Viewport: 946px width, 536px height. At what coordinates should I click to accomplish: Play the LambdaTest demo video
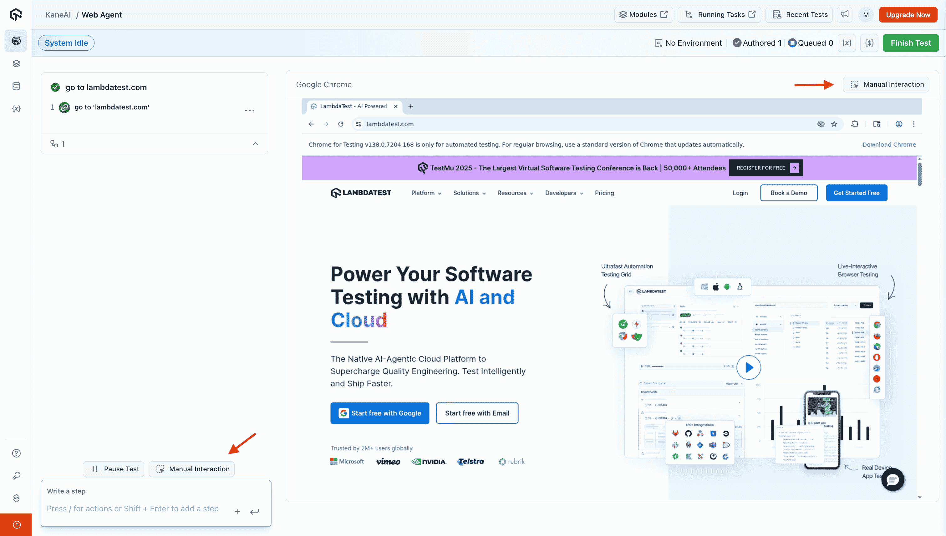749,367
